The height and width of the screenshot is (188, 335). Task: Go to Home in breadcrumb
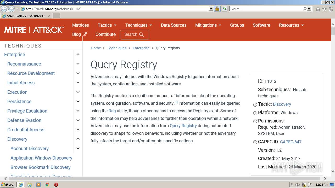96,48
